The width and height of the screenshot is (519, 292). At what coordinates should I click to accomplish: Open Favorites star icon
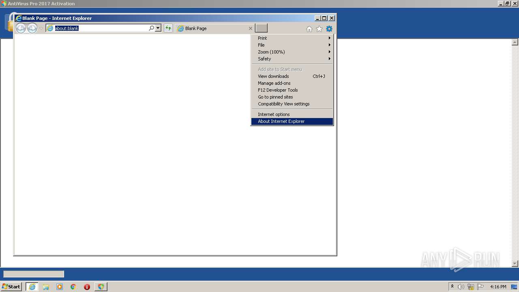click(319, 29)
